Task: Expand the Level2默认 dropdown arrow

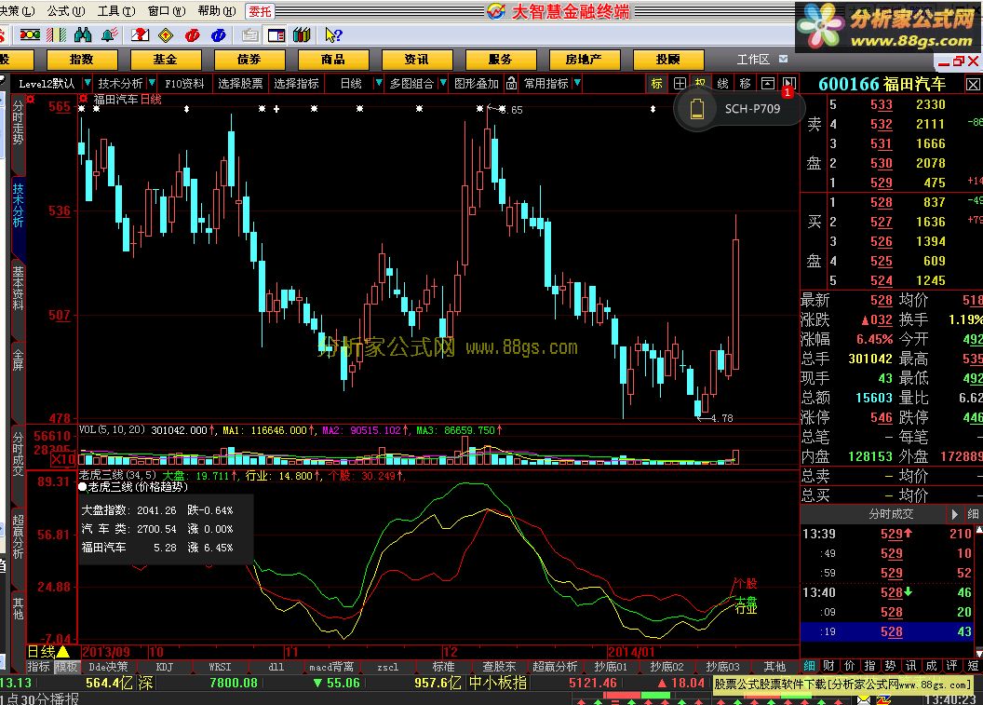Action: coord(88,83)
